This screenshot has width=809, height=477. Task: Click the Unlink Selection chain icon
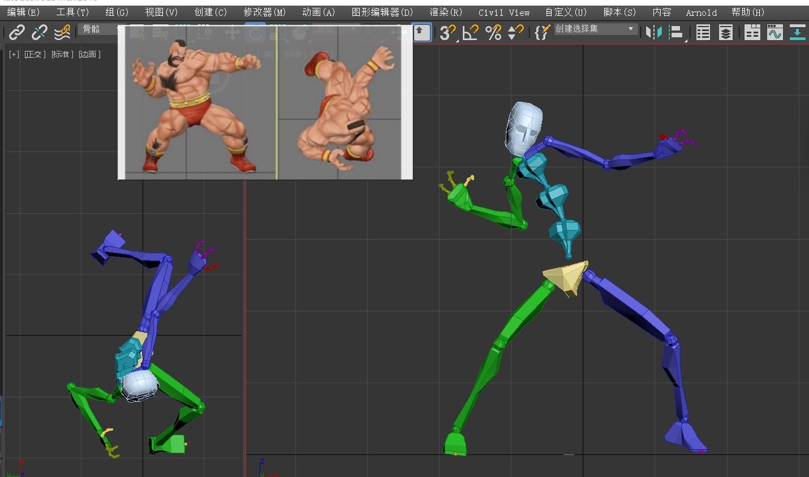pos(39,33)
